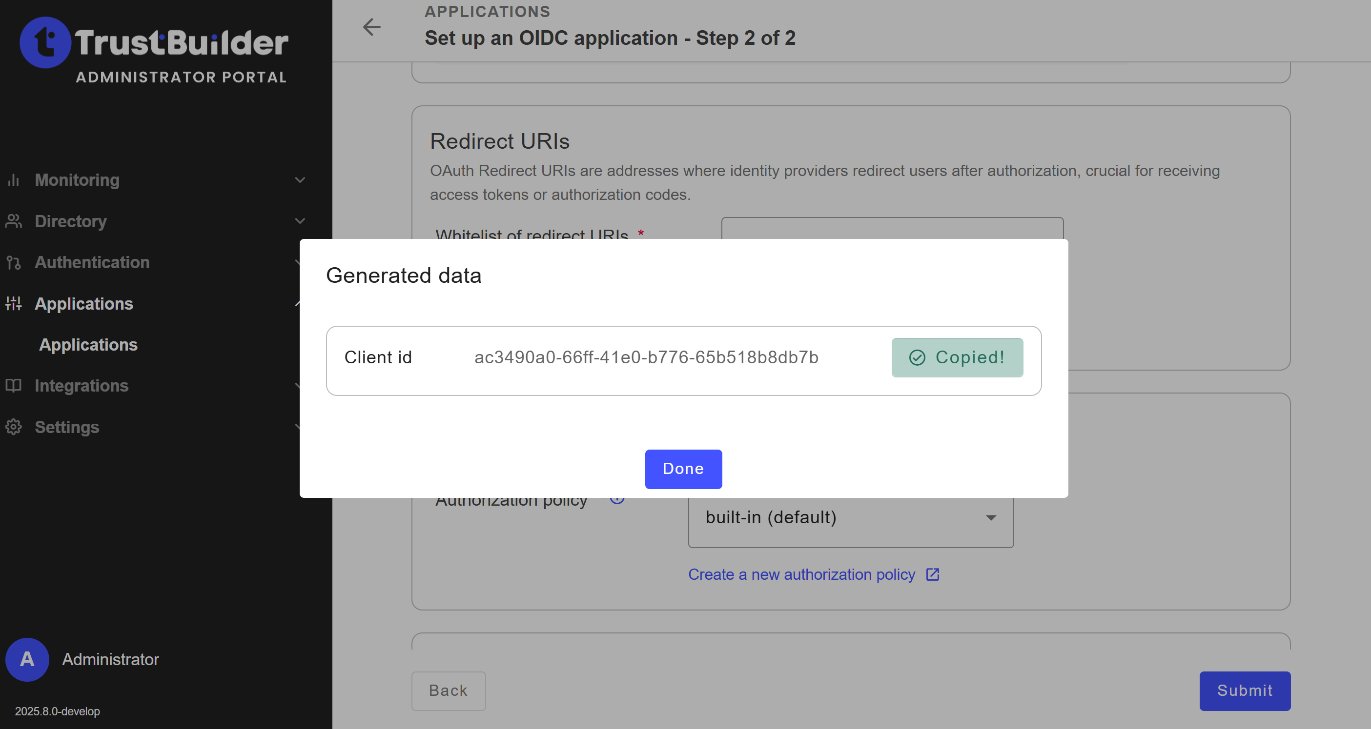Click the external link icon beside policy link
The image size is (1371, 729).
(x=932, y=574)
